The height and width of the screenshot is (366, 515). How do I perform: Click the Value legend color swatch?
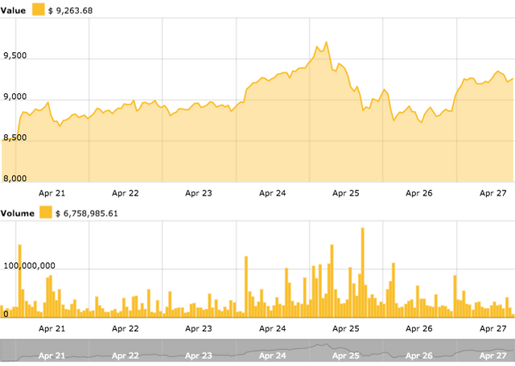point(38,9)
